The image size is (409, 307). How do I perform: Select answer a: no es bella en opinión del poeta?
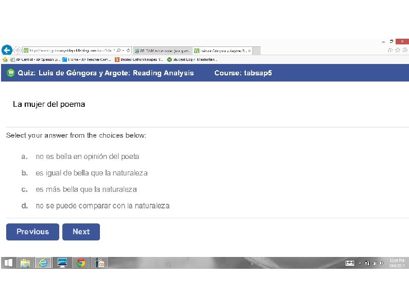tap(80, 156)
